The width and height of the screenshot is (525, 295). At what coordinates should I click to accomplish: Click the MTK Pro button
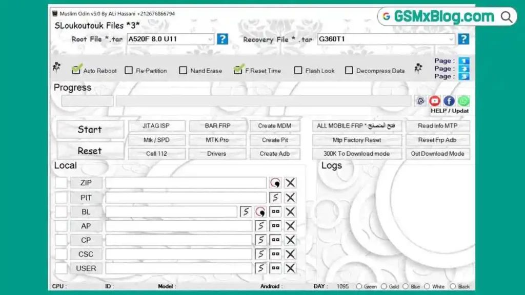point(217,140)
